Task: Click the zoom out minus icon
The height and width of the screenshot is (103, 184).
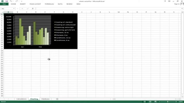Action: tap(160, 102)
